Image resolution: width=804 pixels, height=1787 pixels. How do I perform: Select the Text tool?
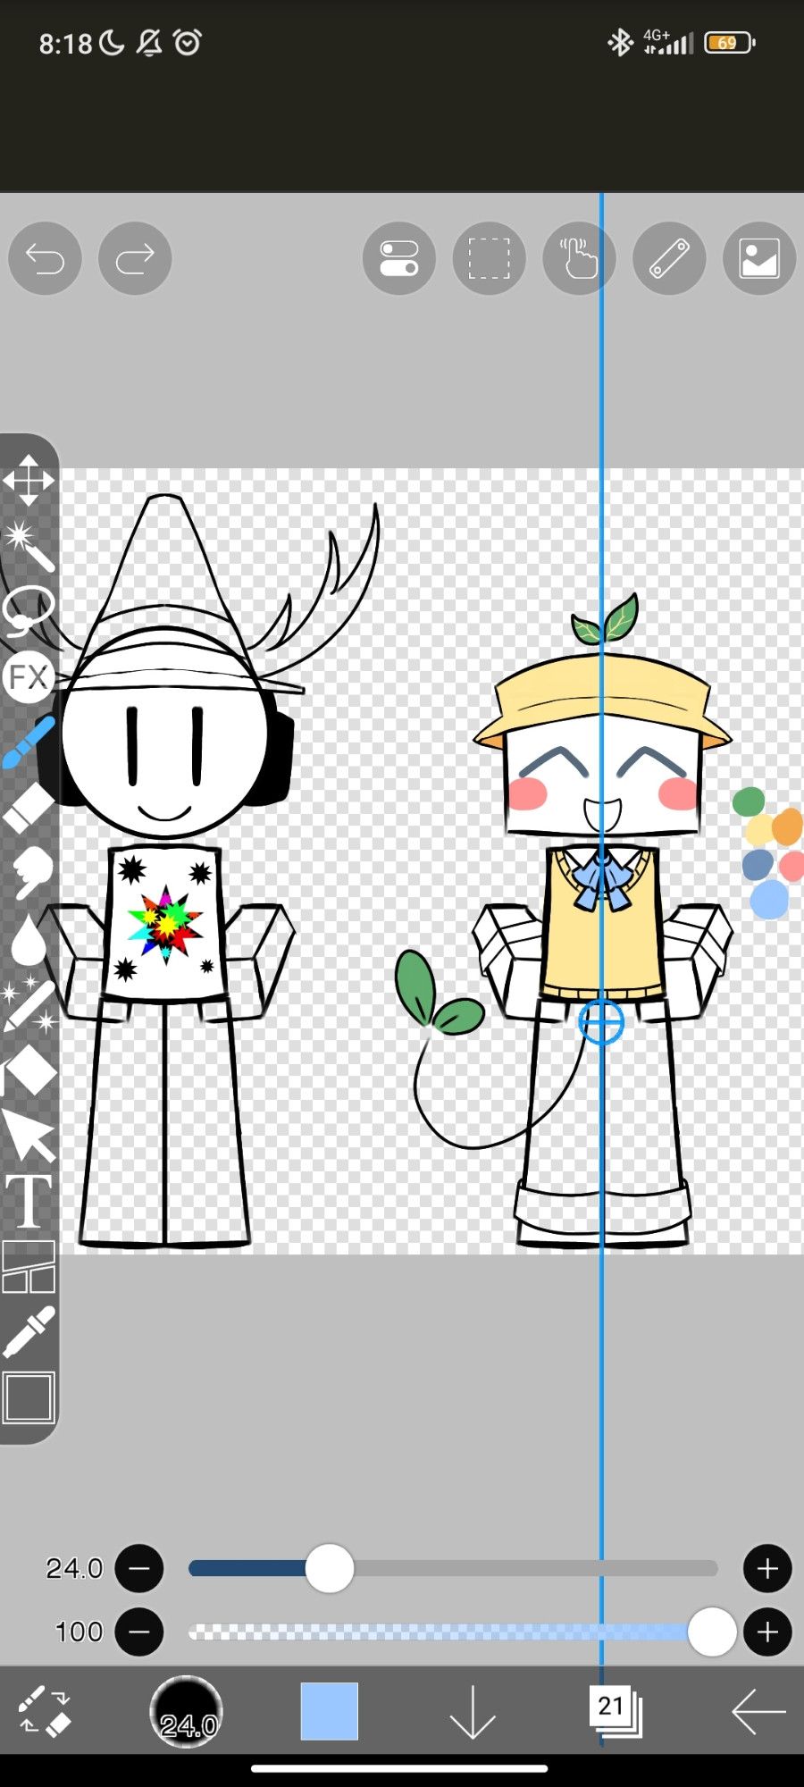coord(29,1202)
